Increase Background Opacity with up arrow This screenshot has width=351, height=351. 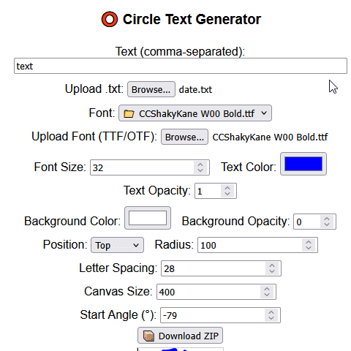point(327,219)
